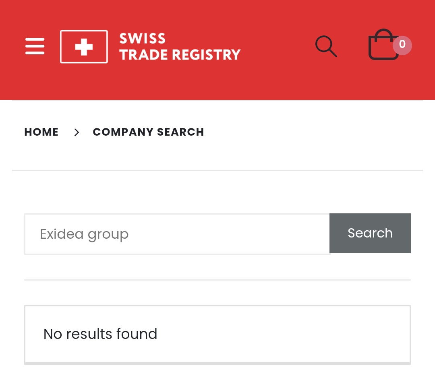Open the hamburger navigation menu

pyautogui.click(x=35, y=46)
